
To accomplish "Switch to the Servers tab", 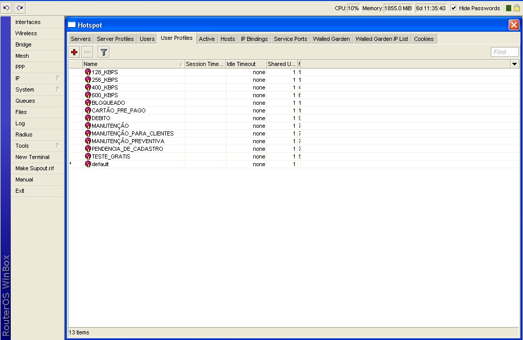I will 81,39.
